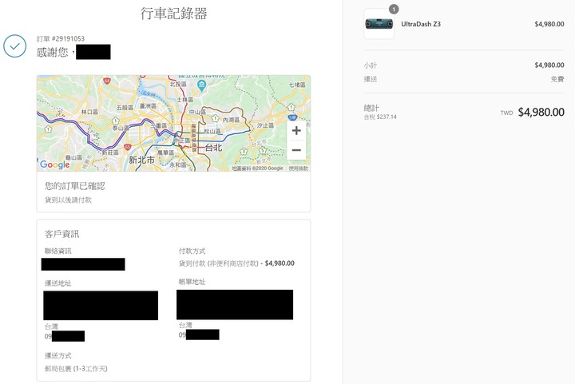Viewport: 575px width, 384px height.
Task: Open the UltraDash Z3 product thumbnail
Action: click(x=379, y=24)
